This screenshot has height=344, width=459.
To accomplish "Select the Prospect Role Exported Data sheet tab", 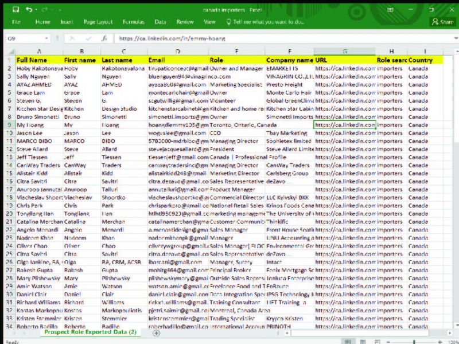I will [x=90, y=332].
